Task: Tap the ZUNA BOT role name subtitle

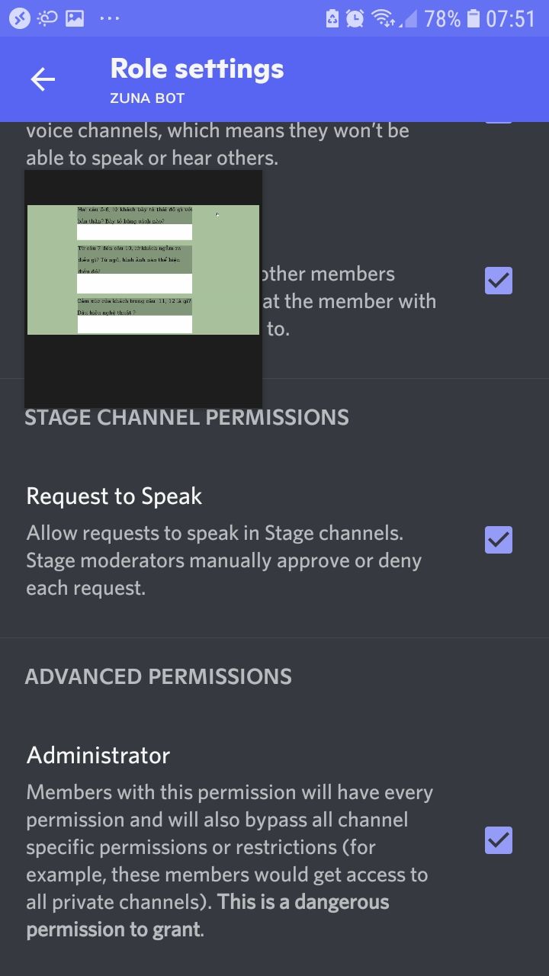Action: tap(147, 98)
